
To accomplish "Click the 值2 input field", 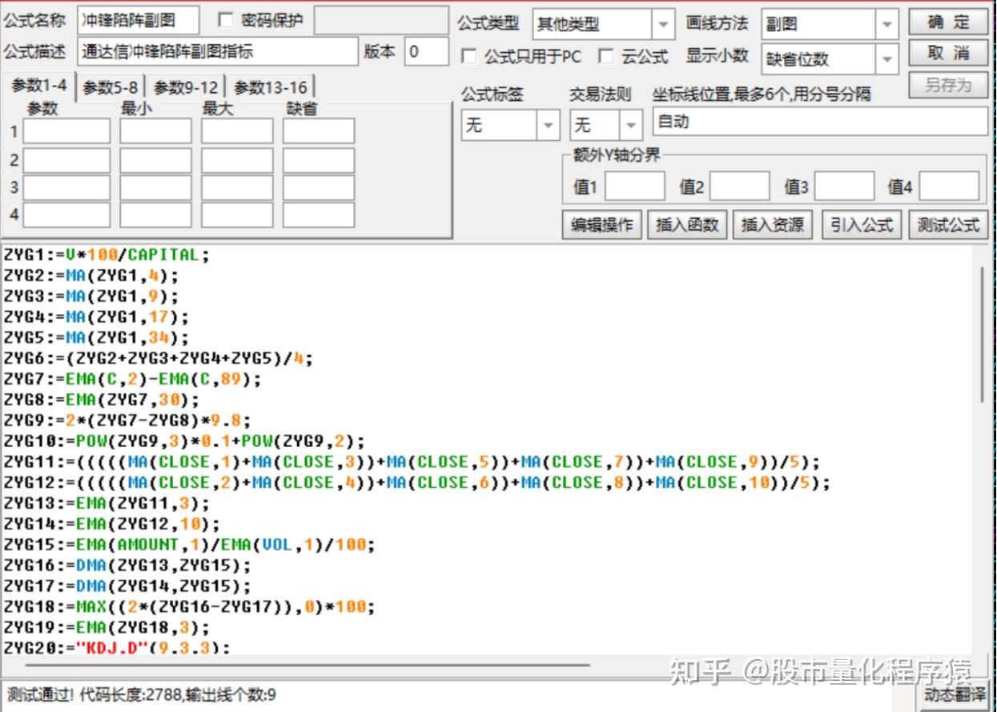I will pos(740,186).
